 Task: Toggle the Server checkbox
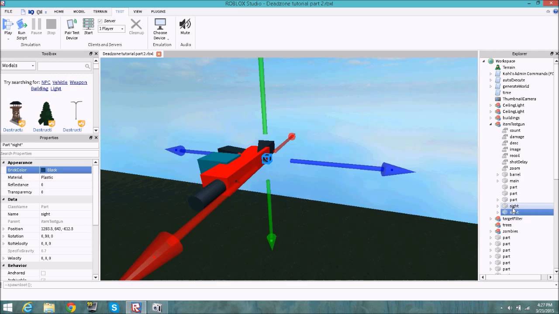pyautogui.click(x=100, y=21)
